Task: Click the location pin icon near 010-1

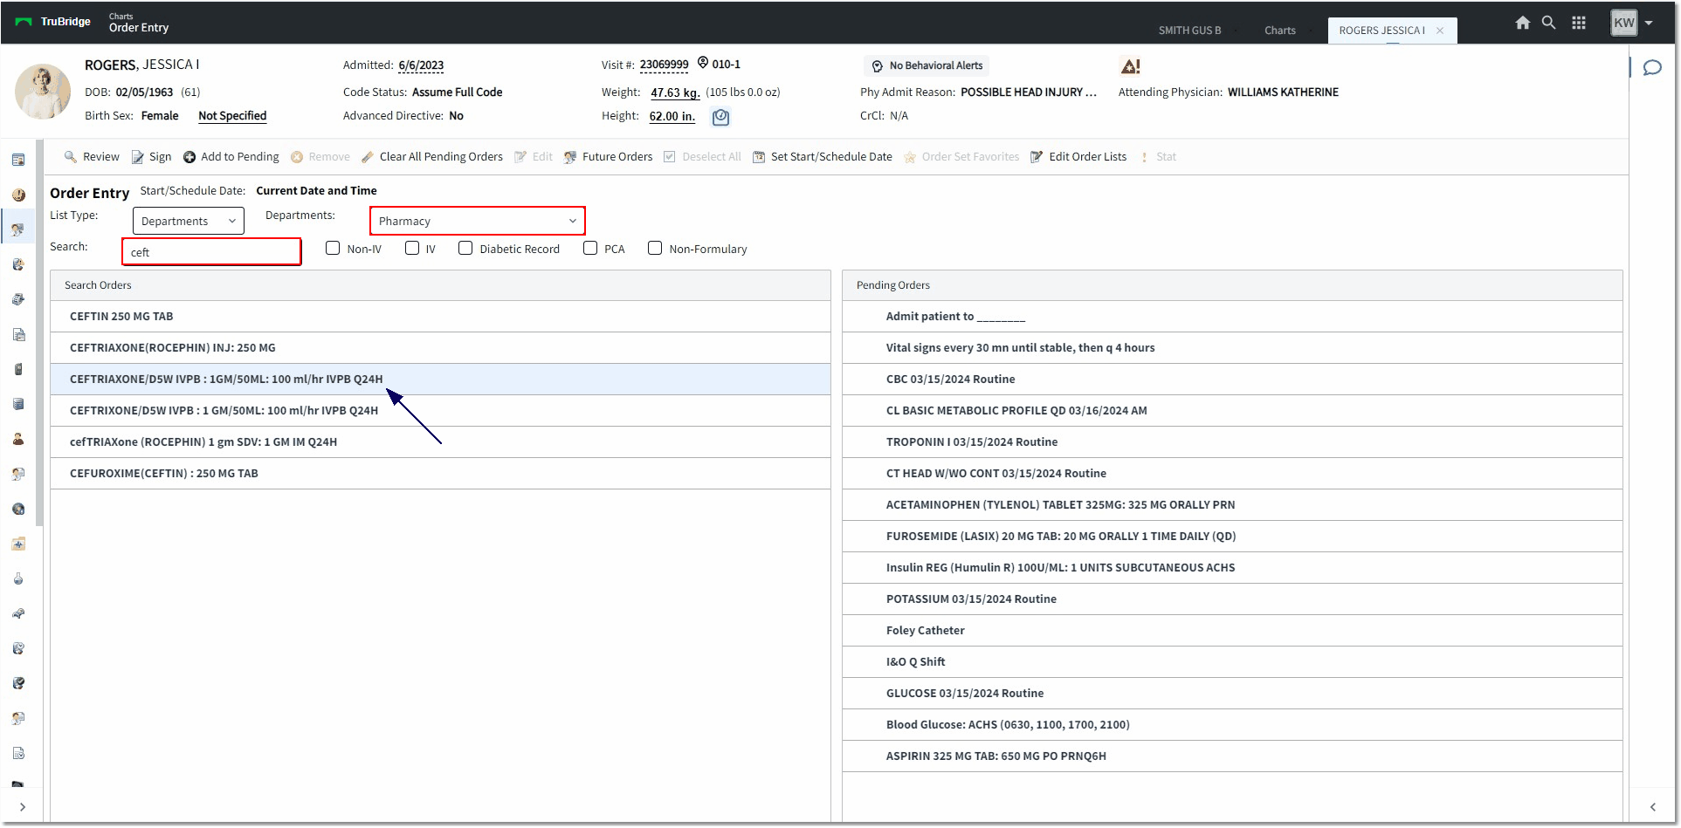Action: pyautogui.click(x=703, y=63)
